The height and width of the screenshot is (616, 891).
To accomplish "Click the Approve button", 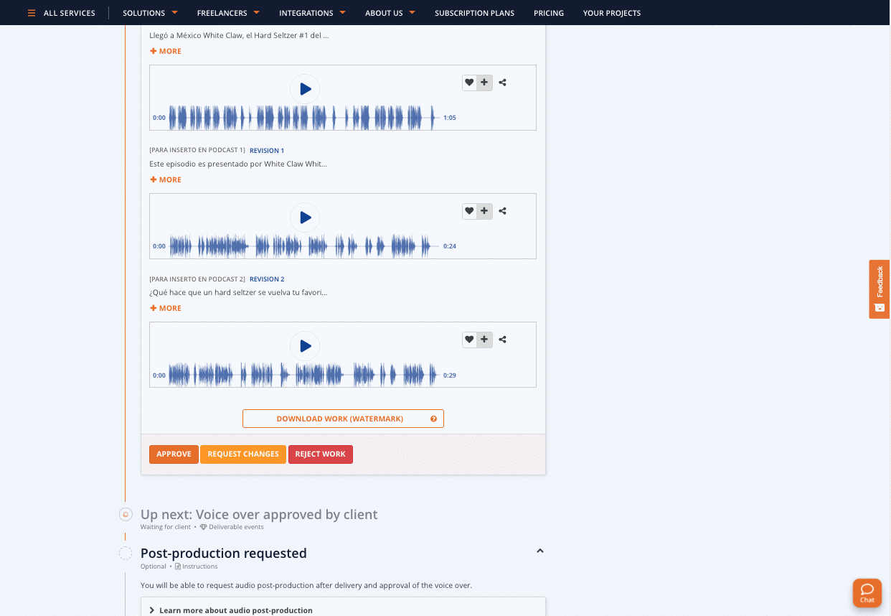I will point(174,454).
